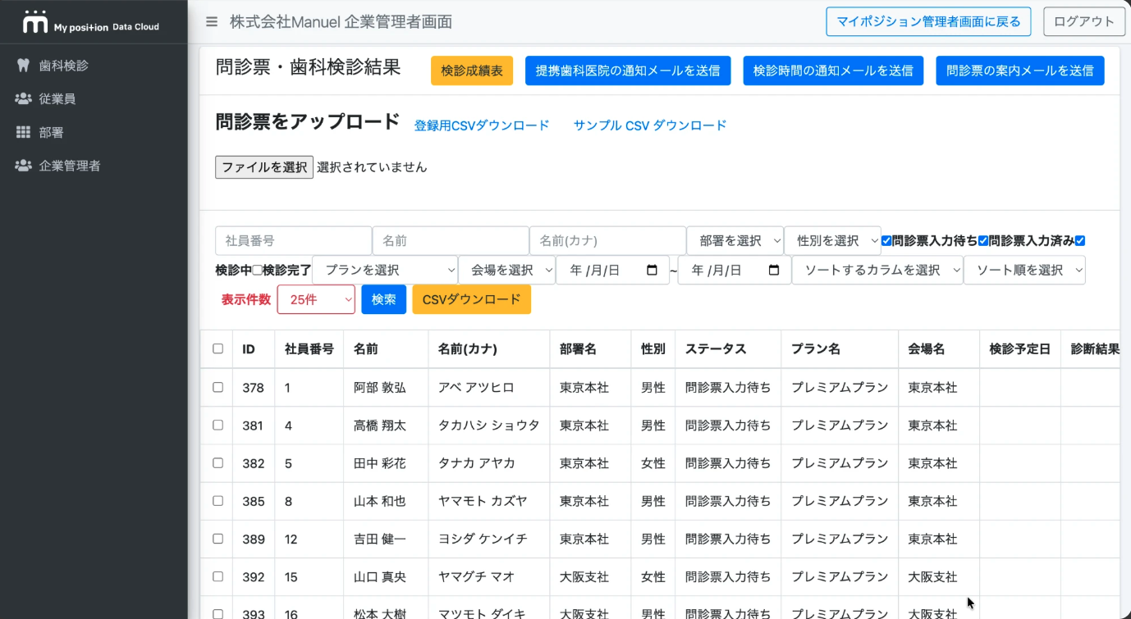Click the grid icon beside 部署
Viewport: 1131px width, 619px height.
point(23,132)
